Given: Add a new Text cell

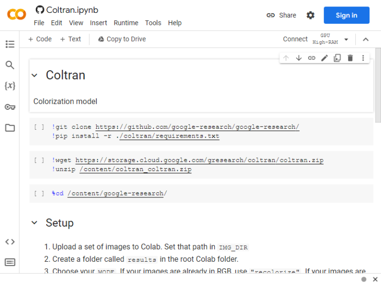Looking at the screenshot, I should (70, 39).
